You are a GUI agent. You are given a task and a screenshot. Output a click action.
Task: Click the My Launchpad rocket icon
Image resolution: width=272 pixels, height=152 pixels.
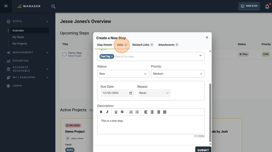[x=8, y=78]
